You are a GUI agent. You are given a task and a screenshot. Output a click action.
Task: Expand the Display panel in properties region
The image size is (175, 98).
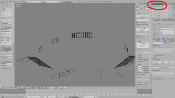(x=139, y=55)
